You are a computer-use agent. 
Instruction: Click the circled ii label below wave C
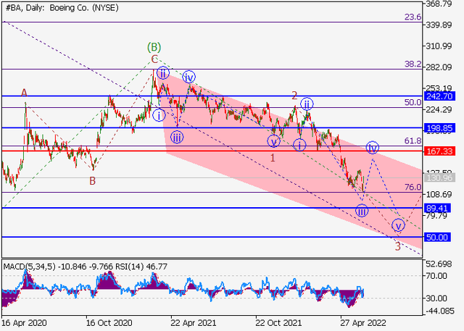coord(162,72)
